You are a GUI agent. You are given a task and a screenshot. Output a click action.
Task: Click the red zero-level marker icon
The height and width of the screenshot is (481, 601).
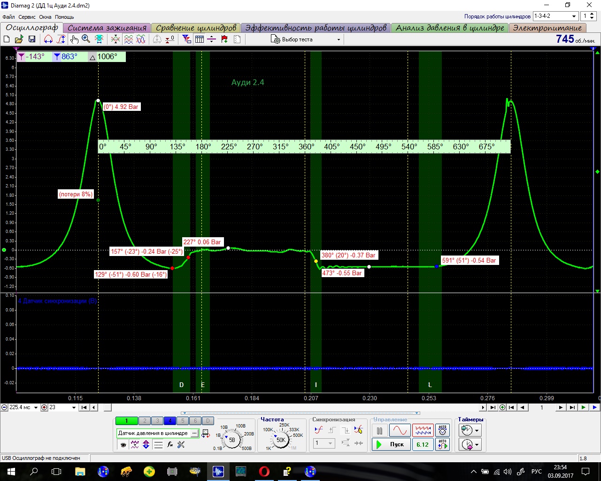[x=170, y=39]
